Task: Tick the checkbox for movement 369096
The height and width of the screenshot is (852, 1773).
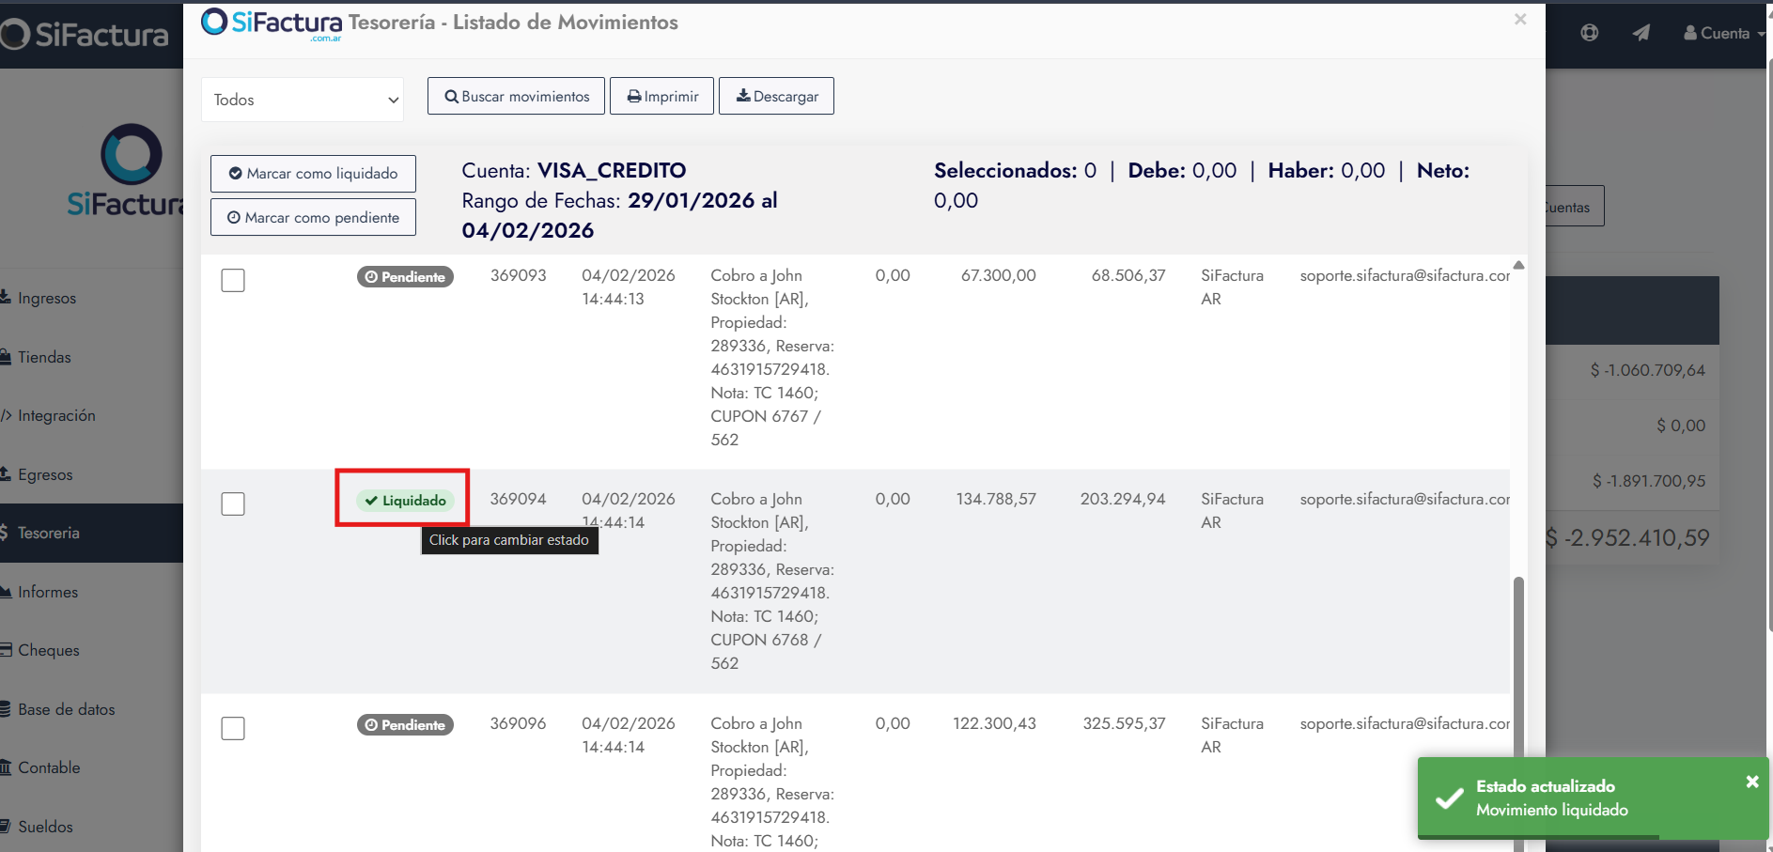Action: tap(233, 729)
